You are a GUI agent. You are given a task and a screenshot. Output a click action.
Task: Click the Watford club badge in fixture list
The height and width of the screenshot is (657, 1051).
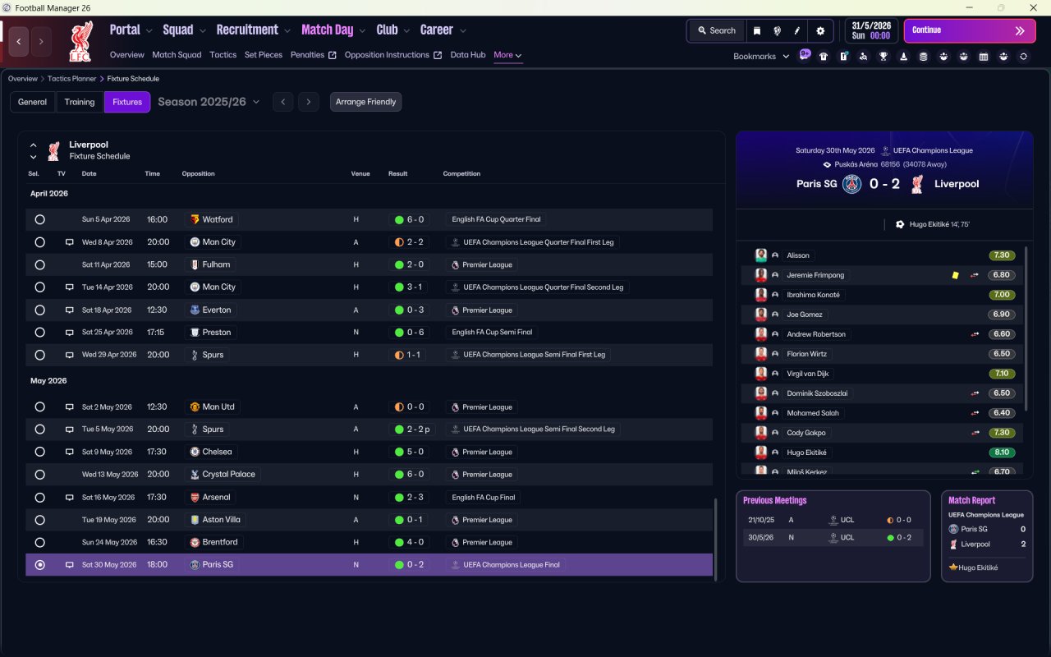pyautogui.click(x=195, y=219)
